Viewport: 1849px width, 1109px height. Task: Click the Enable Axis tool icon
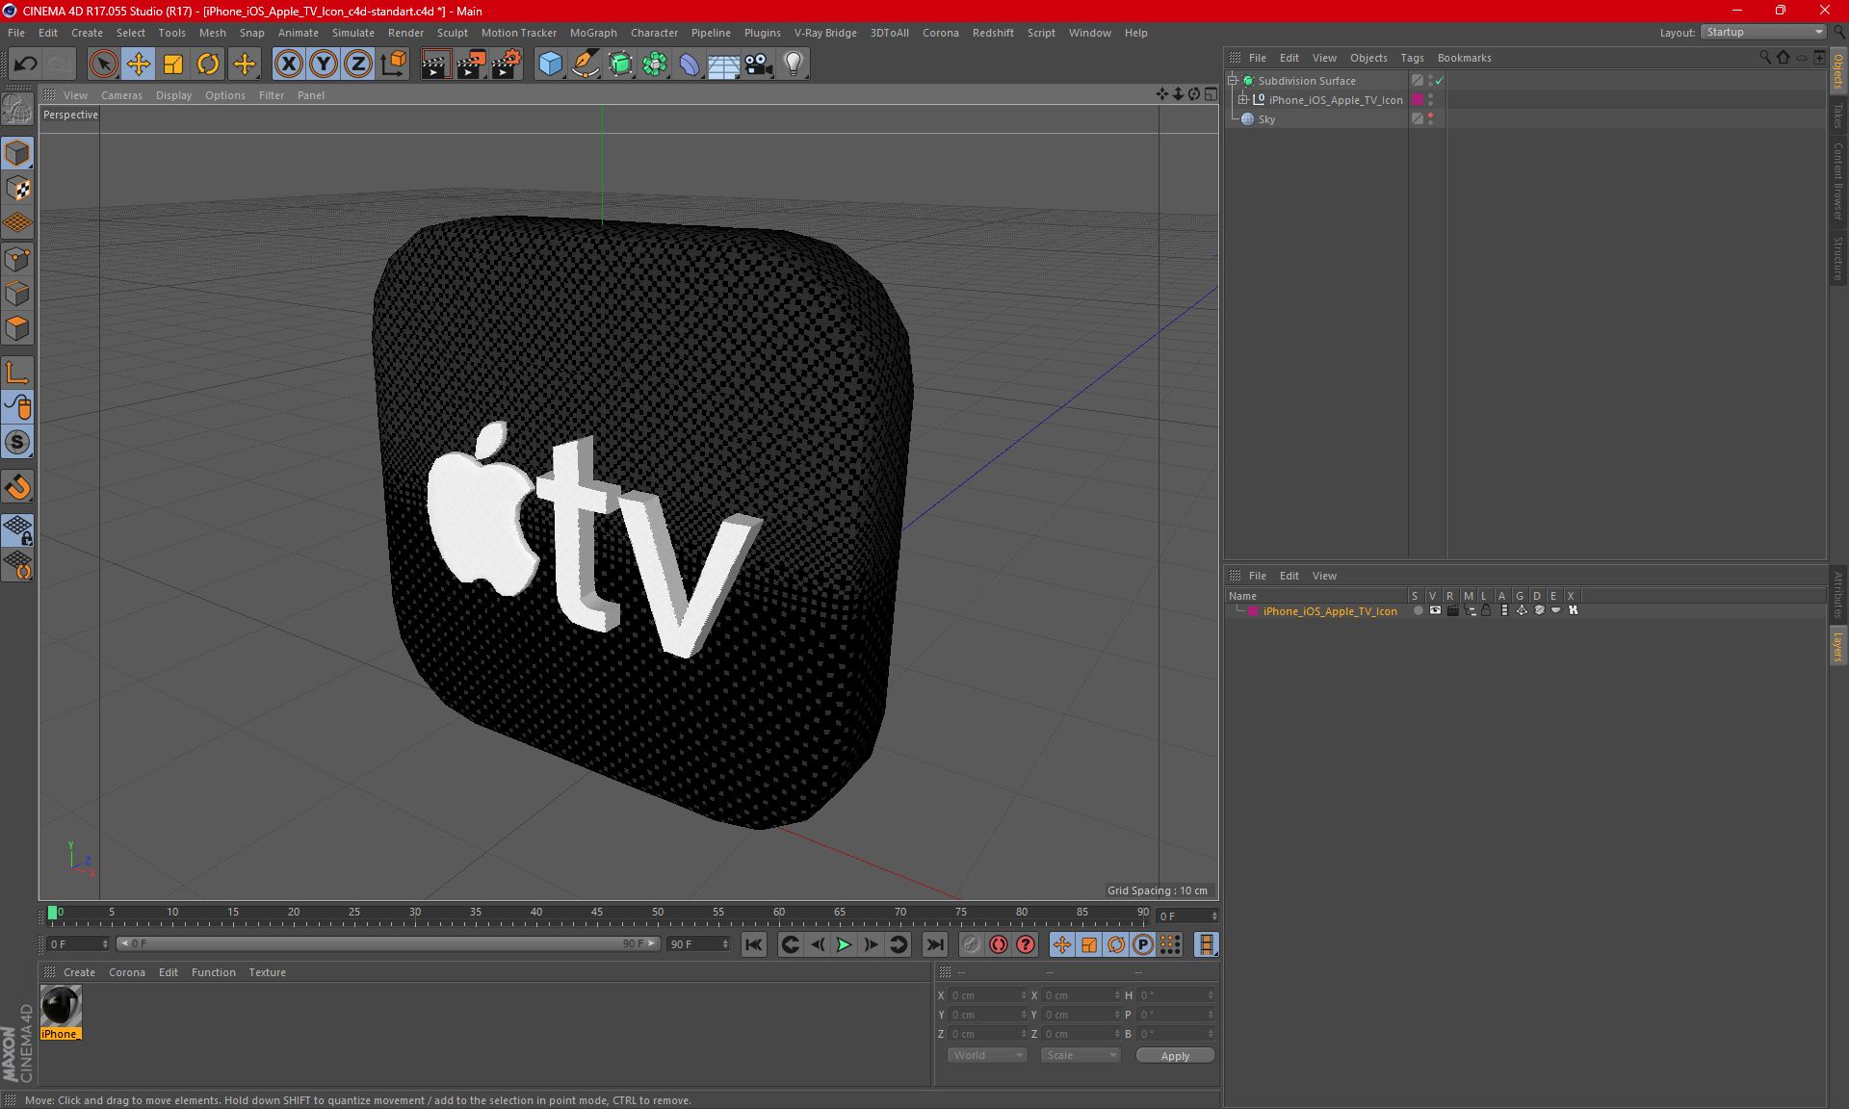click(x=17, y=372)
